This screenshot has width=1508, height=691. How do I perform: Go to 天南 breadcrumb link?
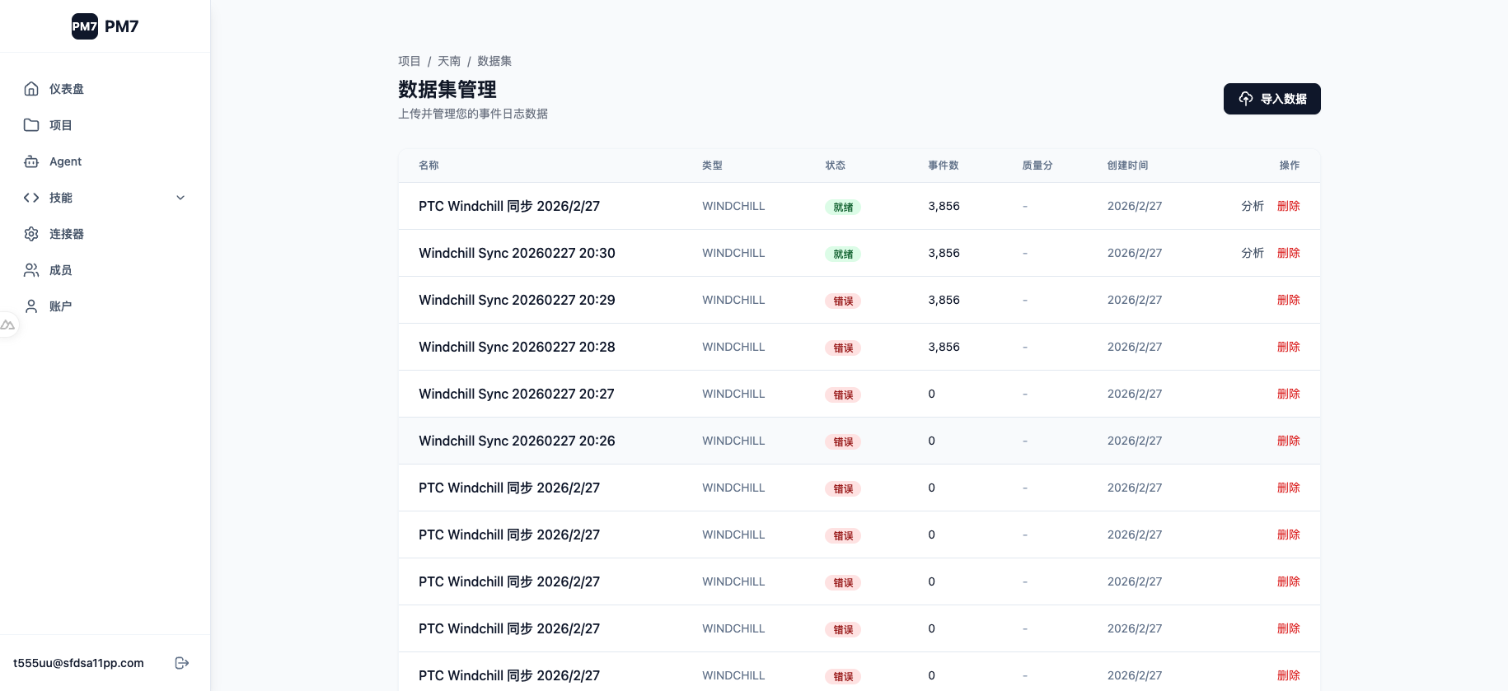[x=449, y=61]
